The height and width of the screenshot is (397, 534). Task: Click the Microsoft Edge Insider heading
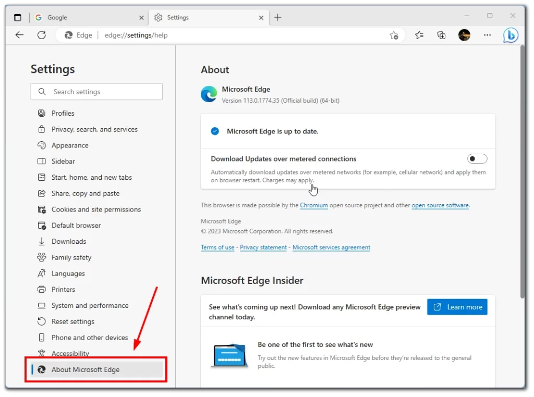click(x=252, y=280)
